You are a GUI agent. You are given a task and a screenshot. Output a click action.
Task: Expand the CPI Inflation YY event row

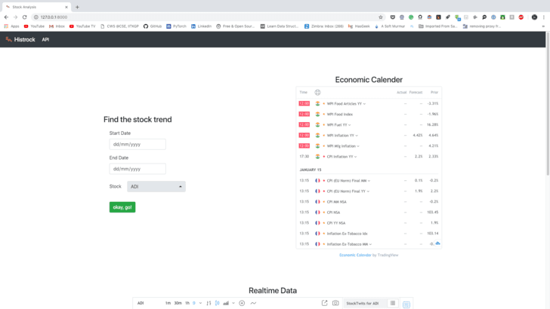(x=341, y=157)
